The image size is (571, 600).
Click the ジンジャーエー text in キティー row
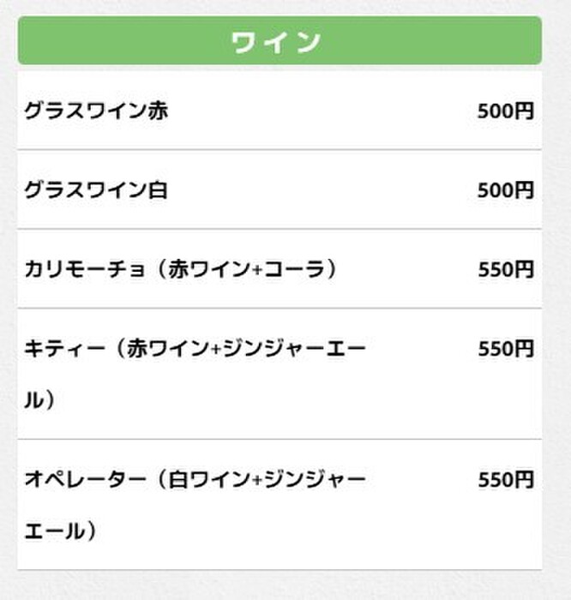[295, 349]
